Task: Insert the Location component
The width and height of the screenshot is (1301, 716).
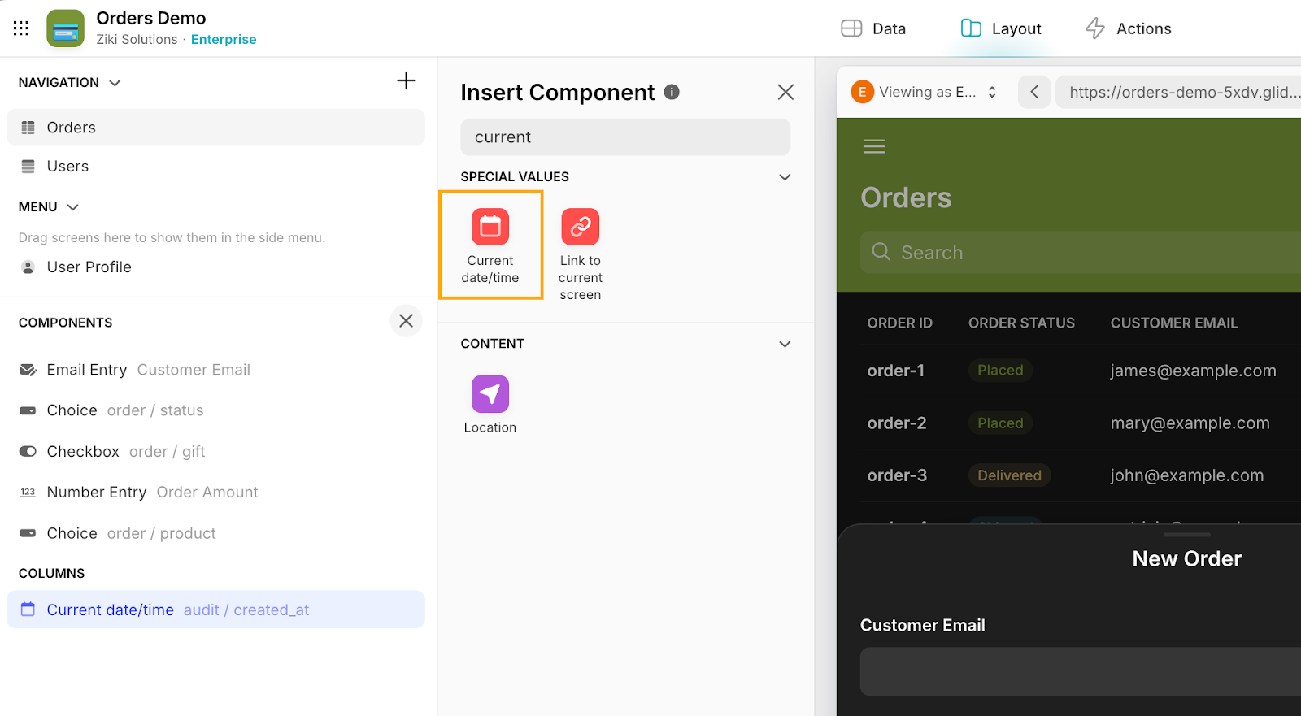Action: tap(490, 404)
